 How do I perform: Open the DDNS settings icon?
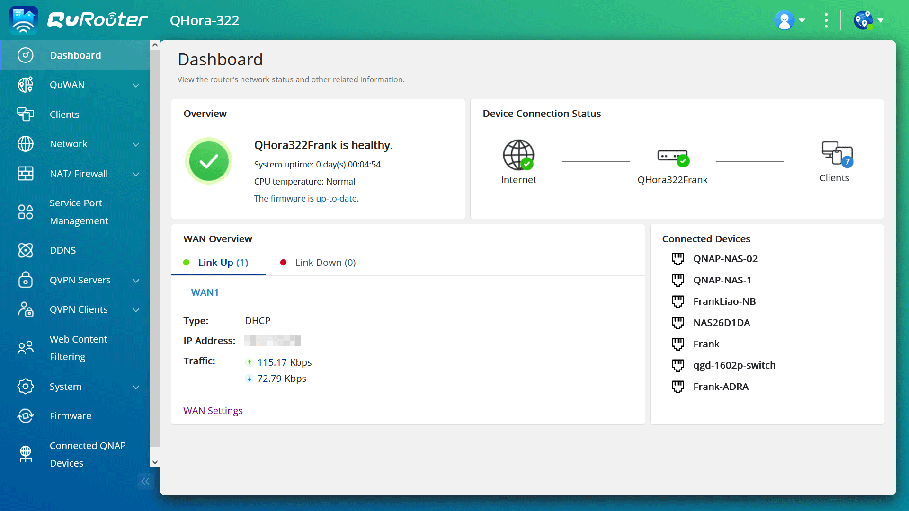pyautogui.click(x=26, y=250)
